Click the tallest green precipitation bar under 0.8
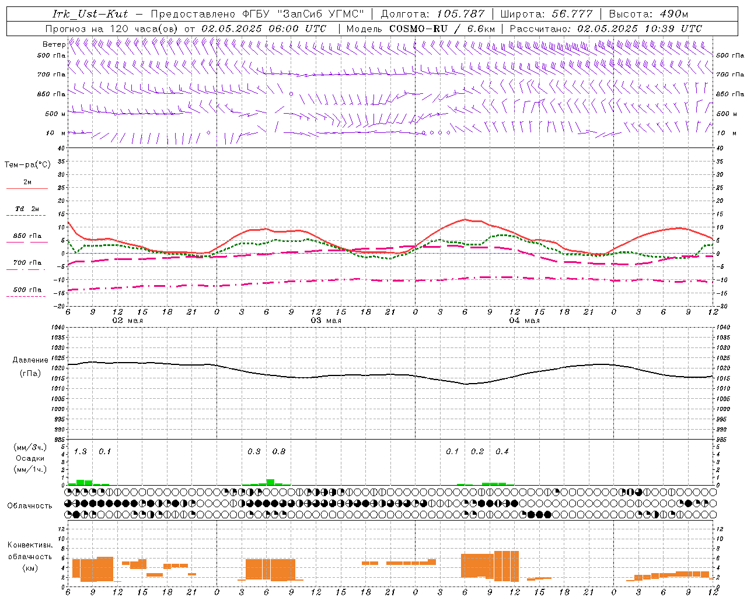Image resolution: width=747 pixels, height=597 pixels. [x=270, y=482]
